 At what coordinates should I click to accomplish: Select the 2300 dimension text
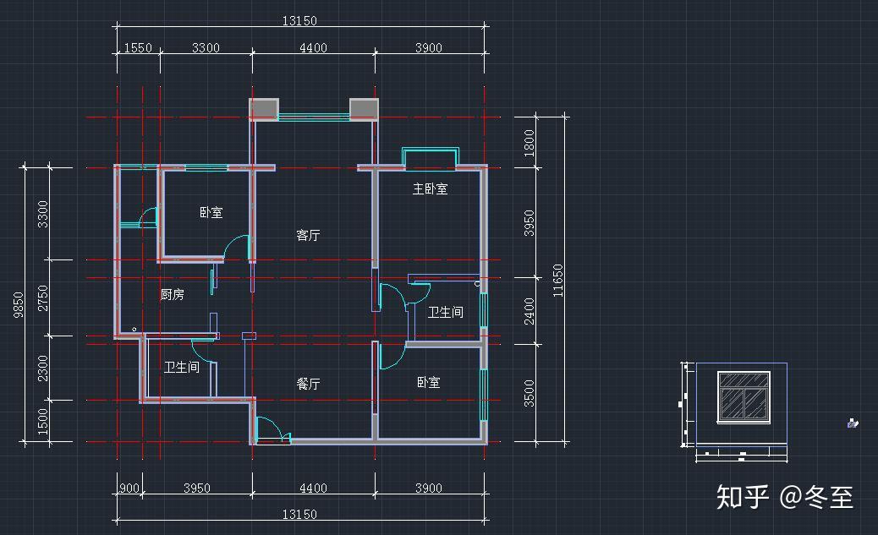[42, 368]
